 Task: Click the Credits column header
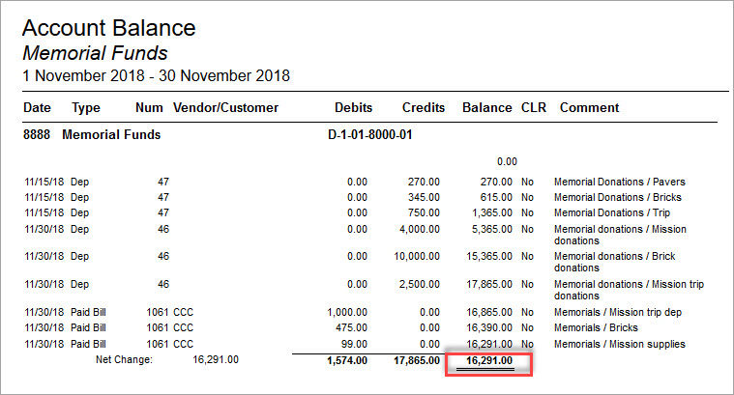[x=424, y=107]
